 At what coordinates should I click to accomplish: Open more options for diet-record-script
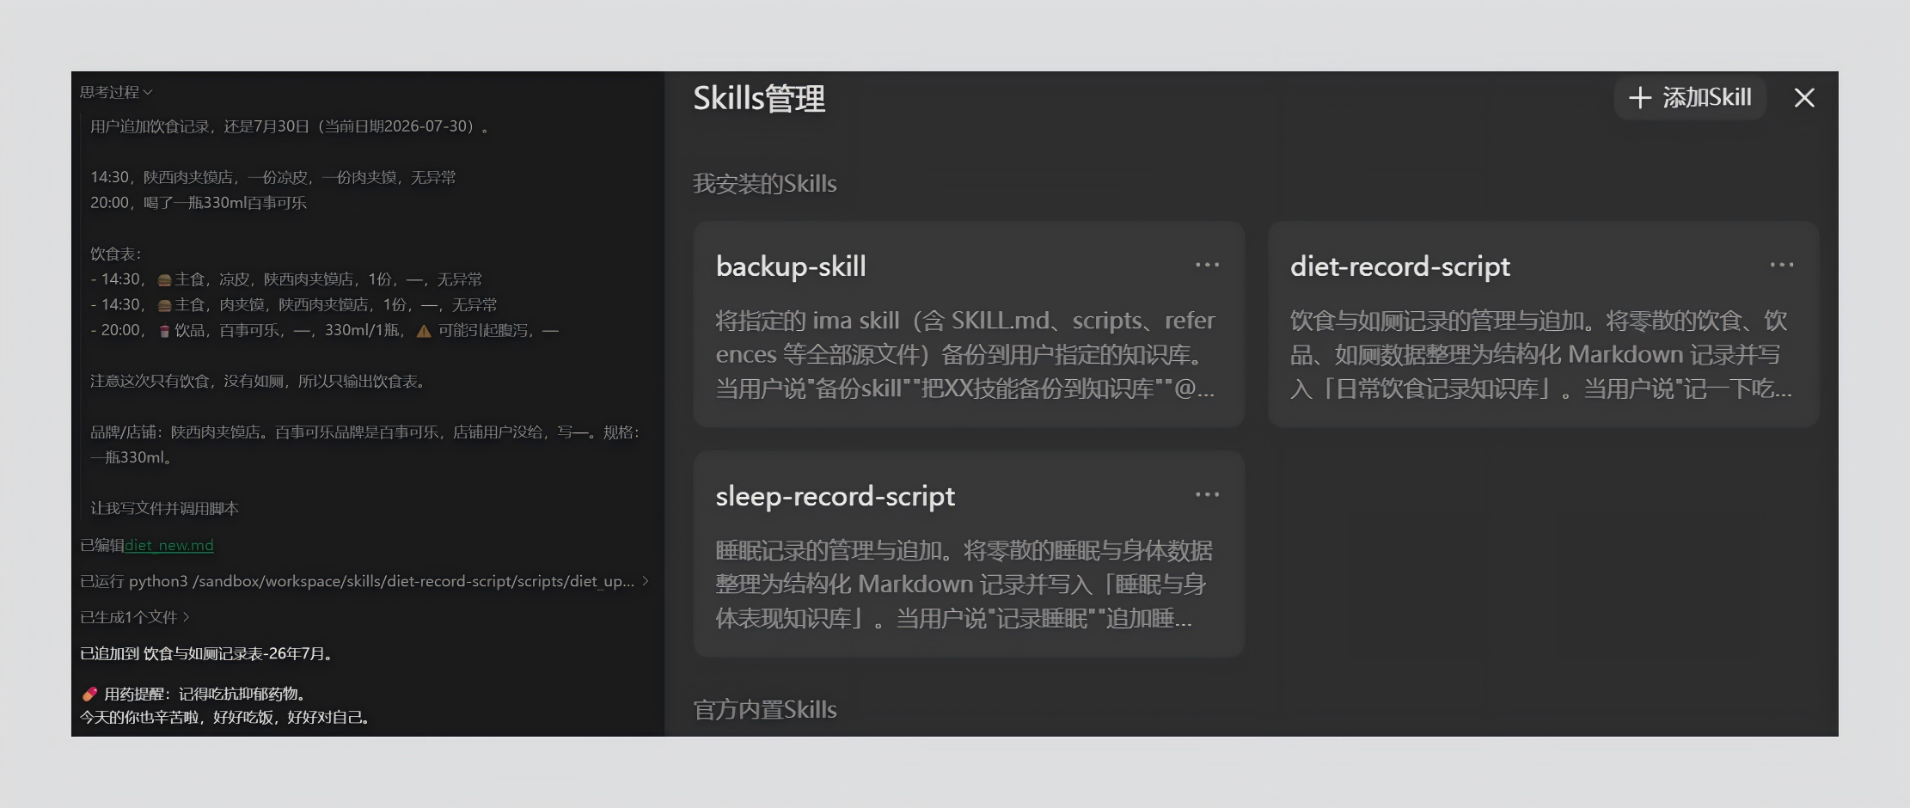(1782, 265)
